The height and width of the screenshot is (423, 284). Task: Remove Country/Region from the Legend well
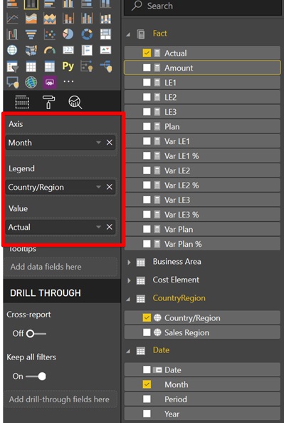click(110, 187)
